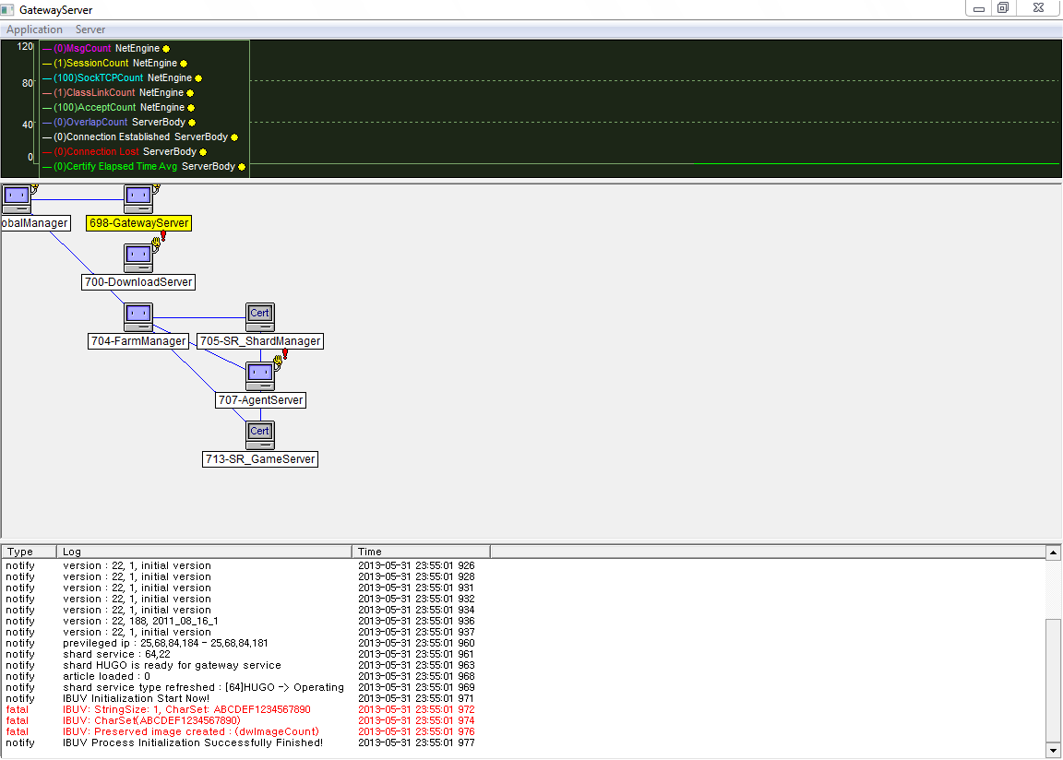This screenshot has height=760, width=1063.
Task: Click the 713-SR_GameServer label
Action: [x=260, y=459]
